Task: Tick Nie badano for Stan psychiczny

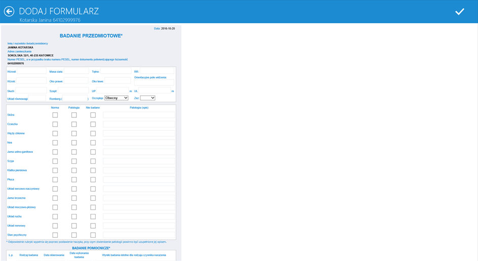Action: click(93, 235)
